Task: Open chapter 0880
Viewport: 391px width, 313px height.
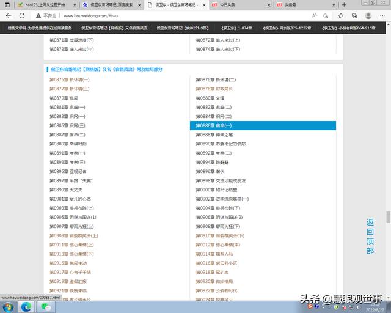Action: [x=210, y=98]
